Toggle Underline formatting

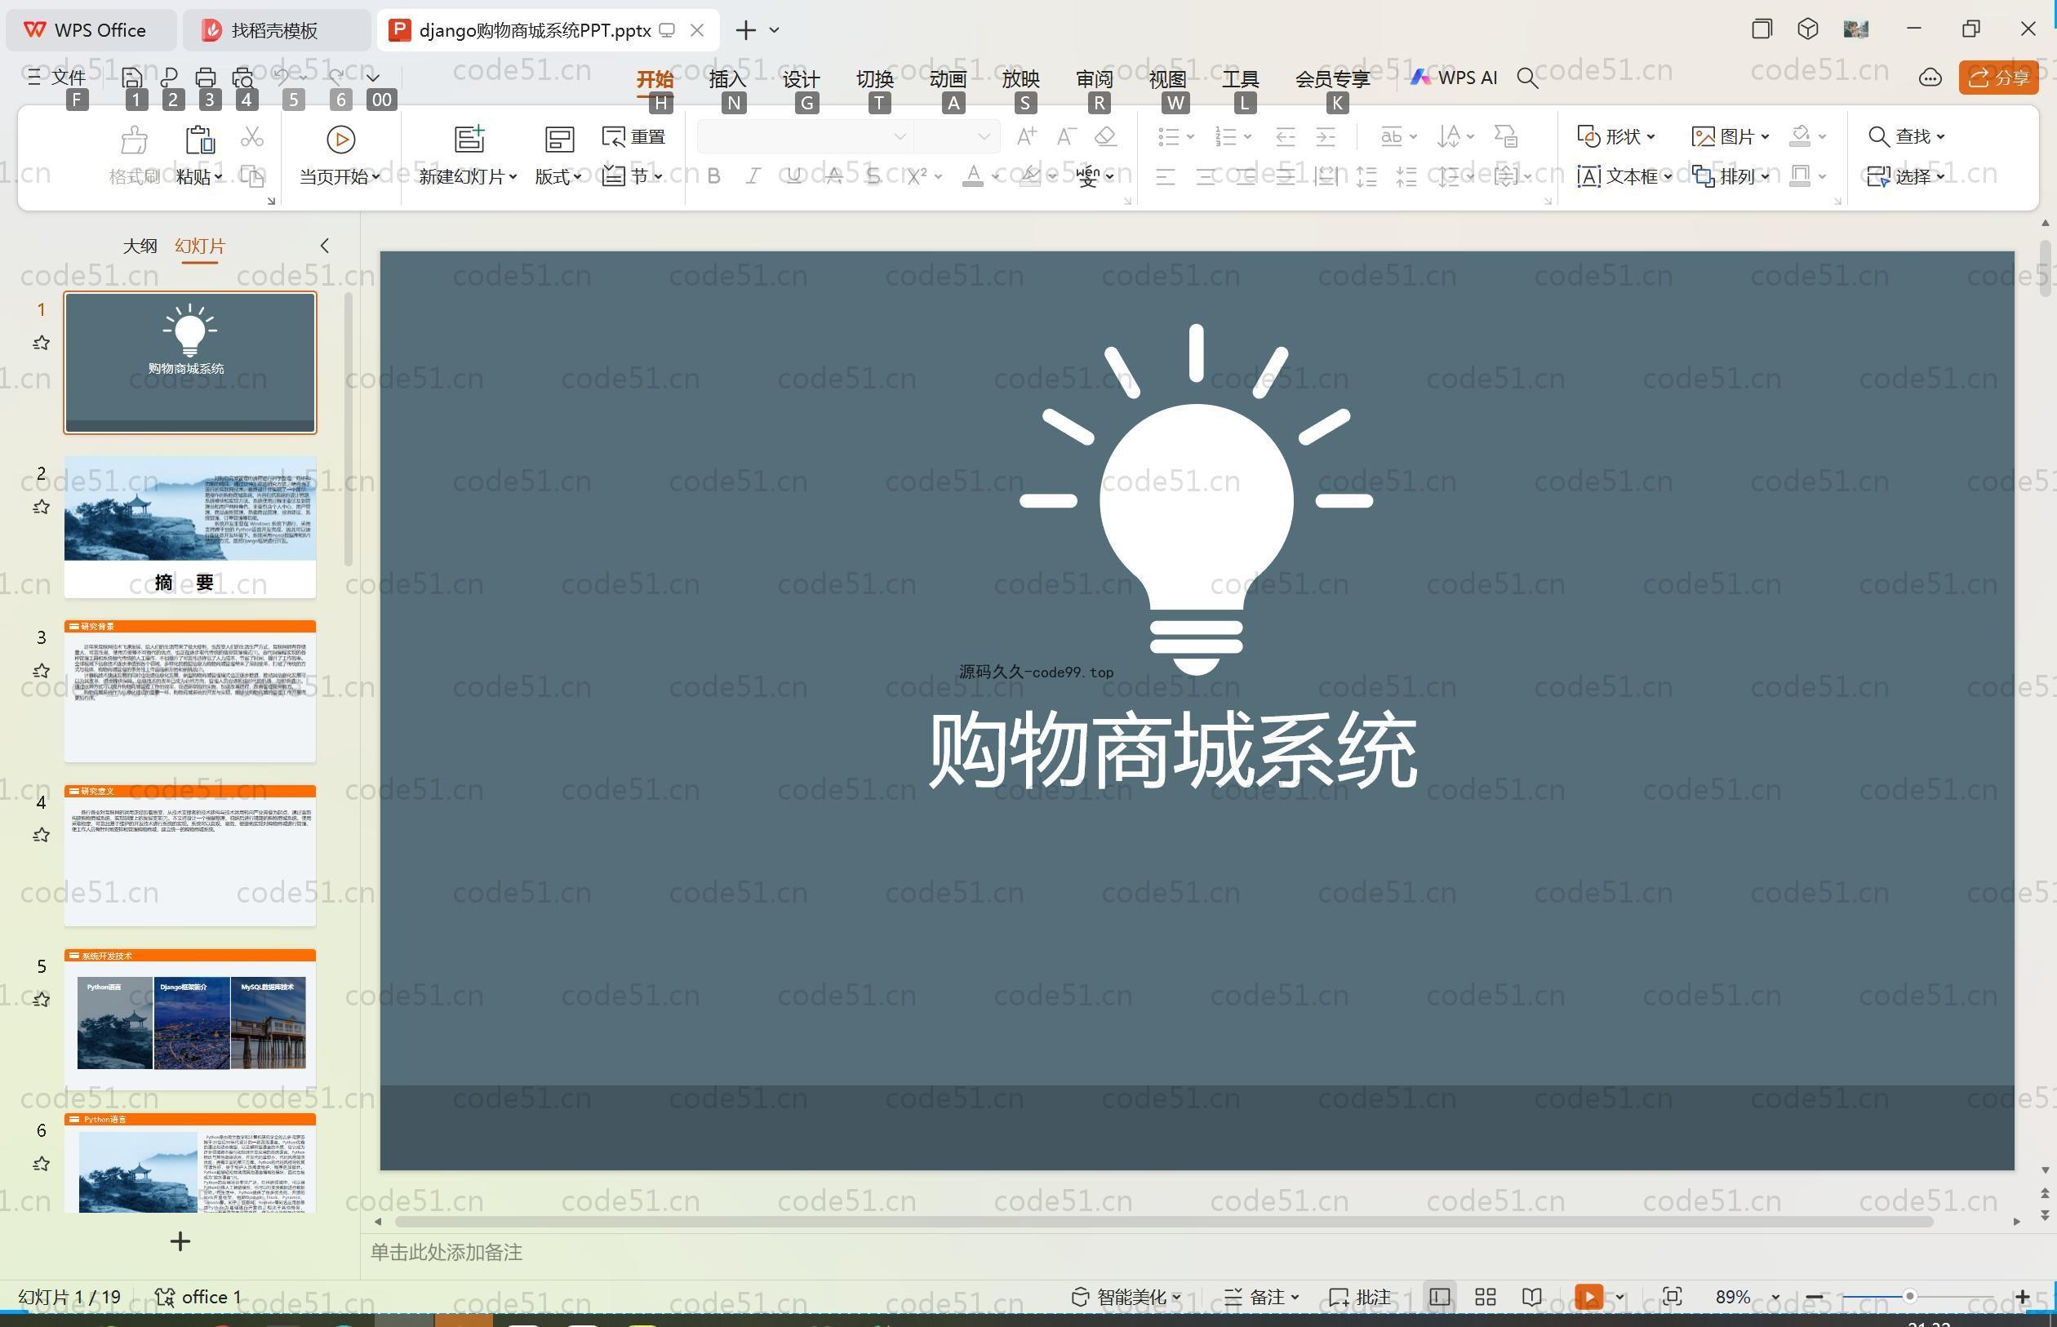(793, 176)
